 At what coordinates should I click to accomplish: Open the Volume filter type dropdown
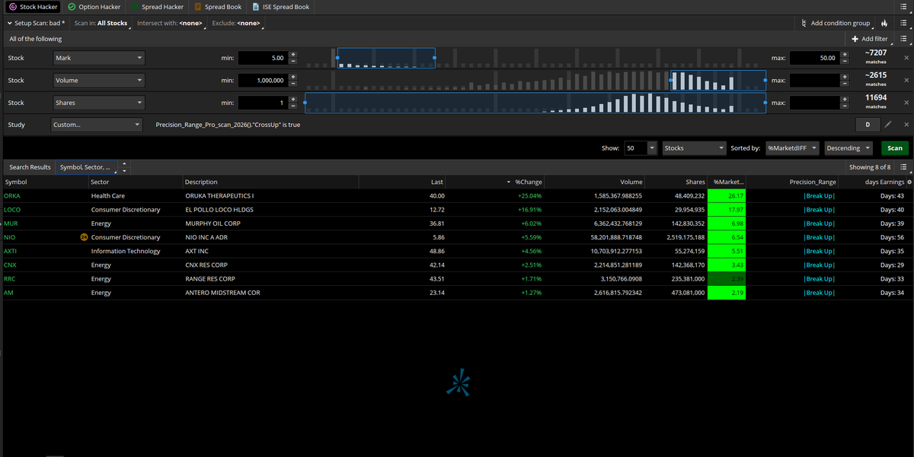(x=98, y=80)
